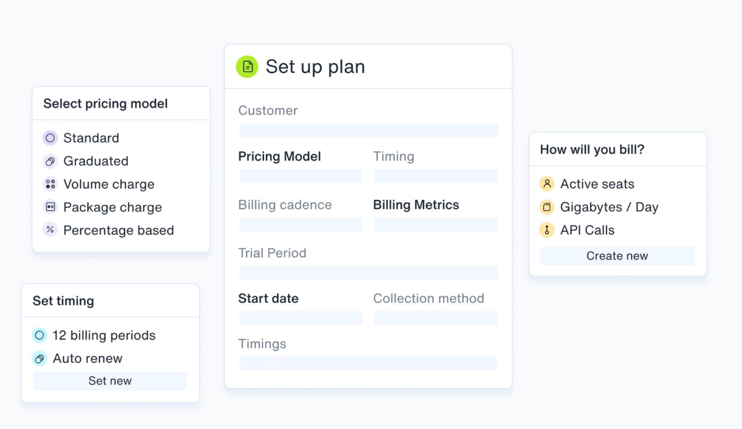Screen dimensions: 742x429
Task: Click the Percentage based icon
Action: point(49,230)
